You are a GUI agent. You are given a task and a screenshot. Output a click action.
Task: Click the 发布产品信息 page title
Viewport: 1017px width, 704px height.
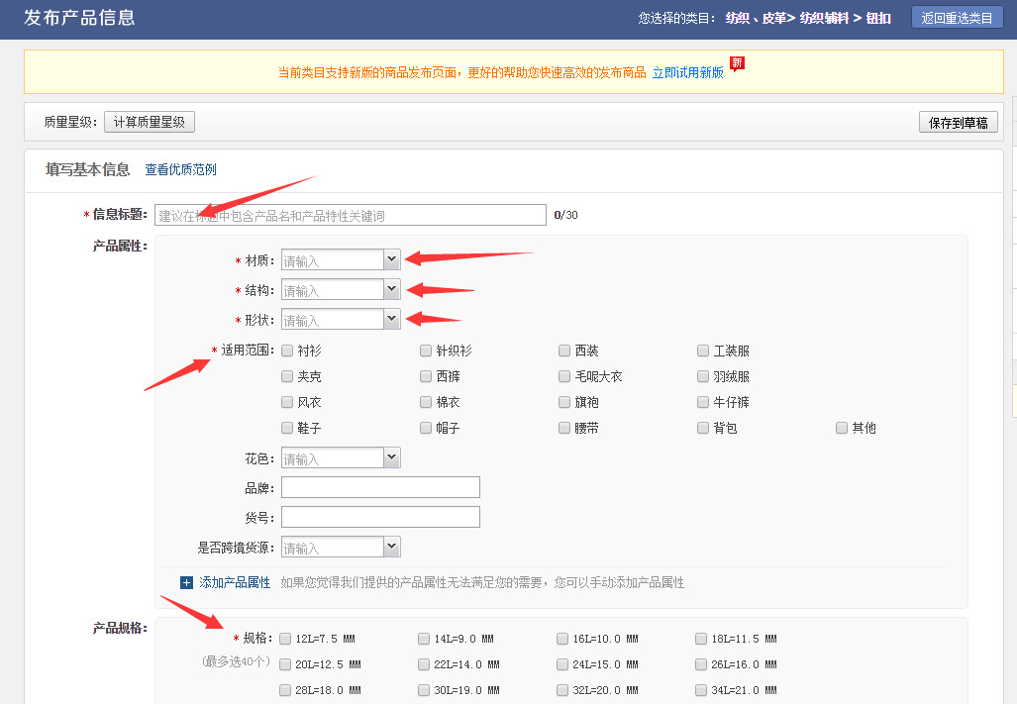click(79, 18)
